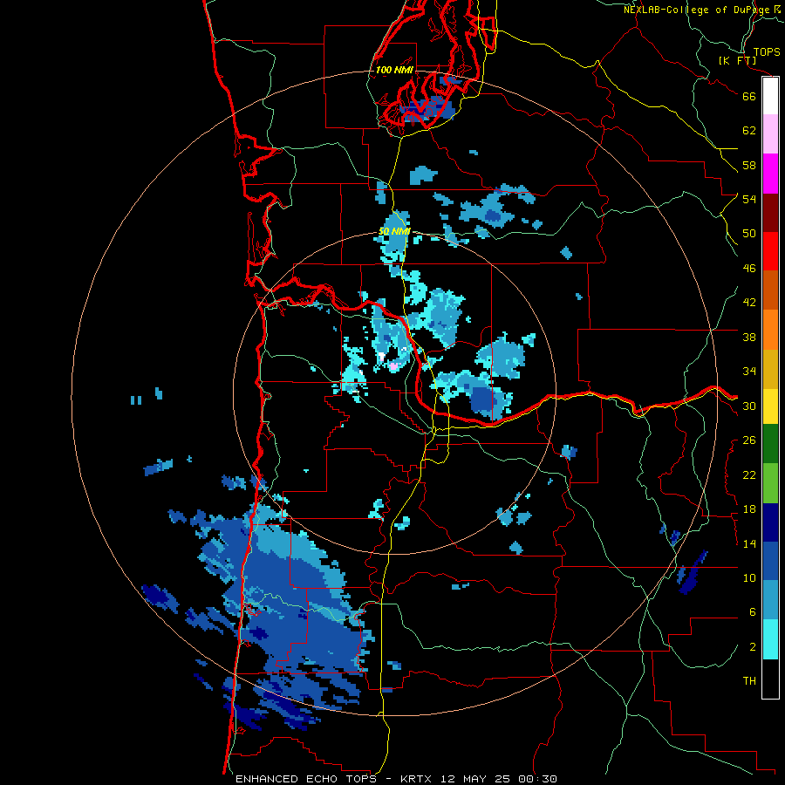Click the cyan 2-6 kft legend swatch
Screen dimensions: 785x785
pos(770,639)
